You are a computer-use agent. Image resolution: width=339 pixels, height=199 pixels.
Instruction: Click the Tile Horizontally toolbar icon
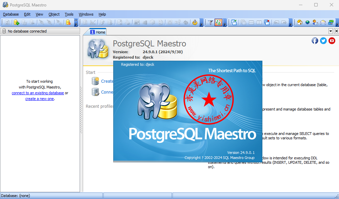click(x=251, y=22)
